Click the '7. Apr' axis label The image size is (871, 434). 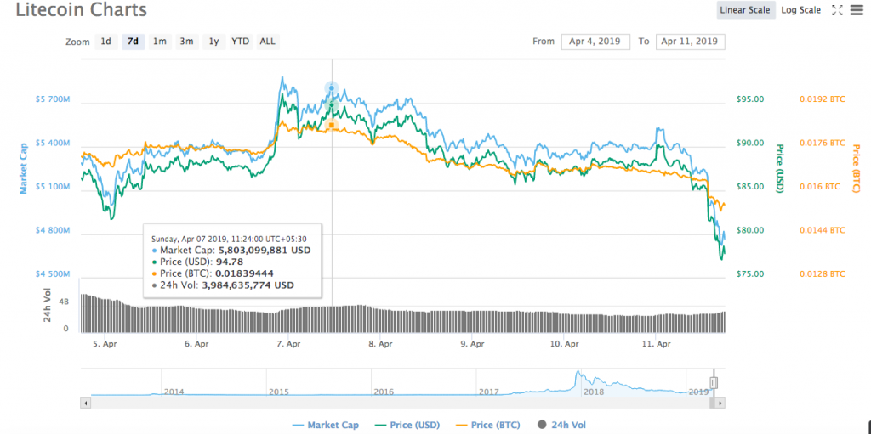click(289, 344)
